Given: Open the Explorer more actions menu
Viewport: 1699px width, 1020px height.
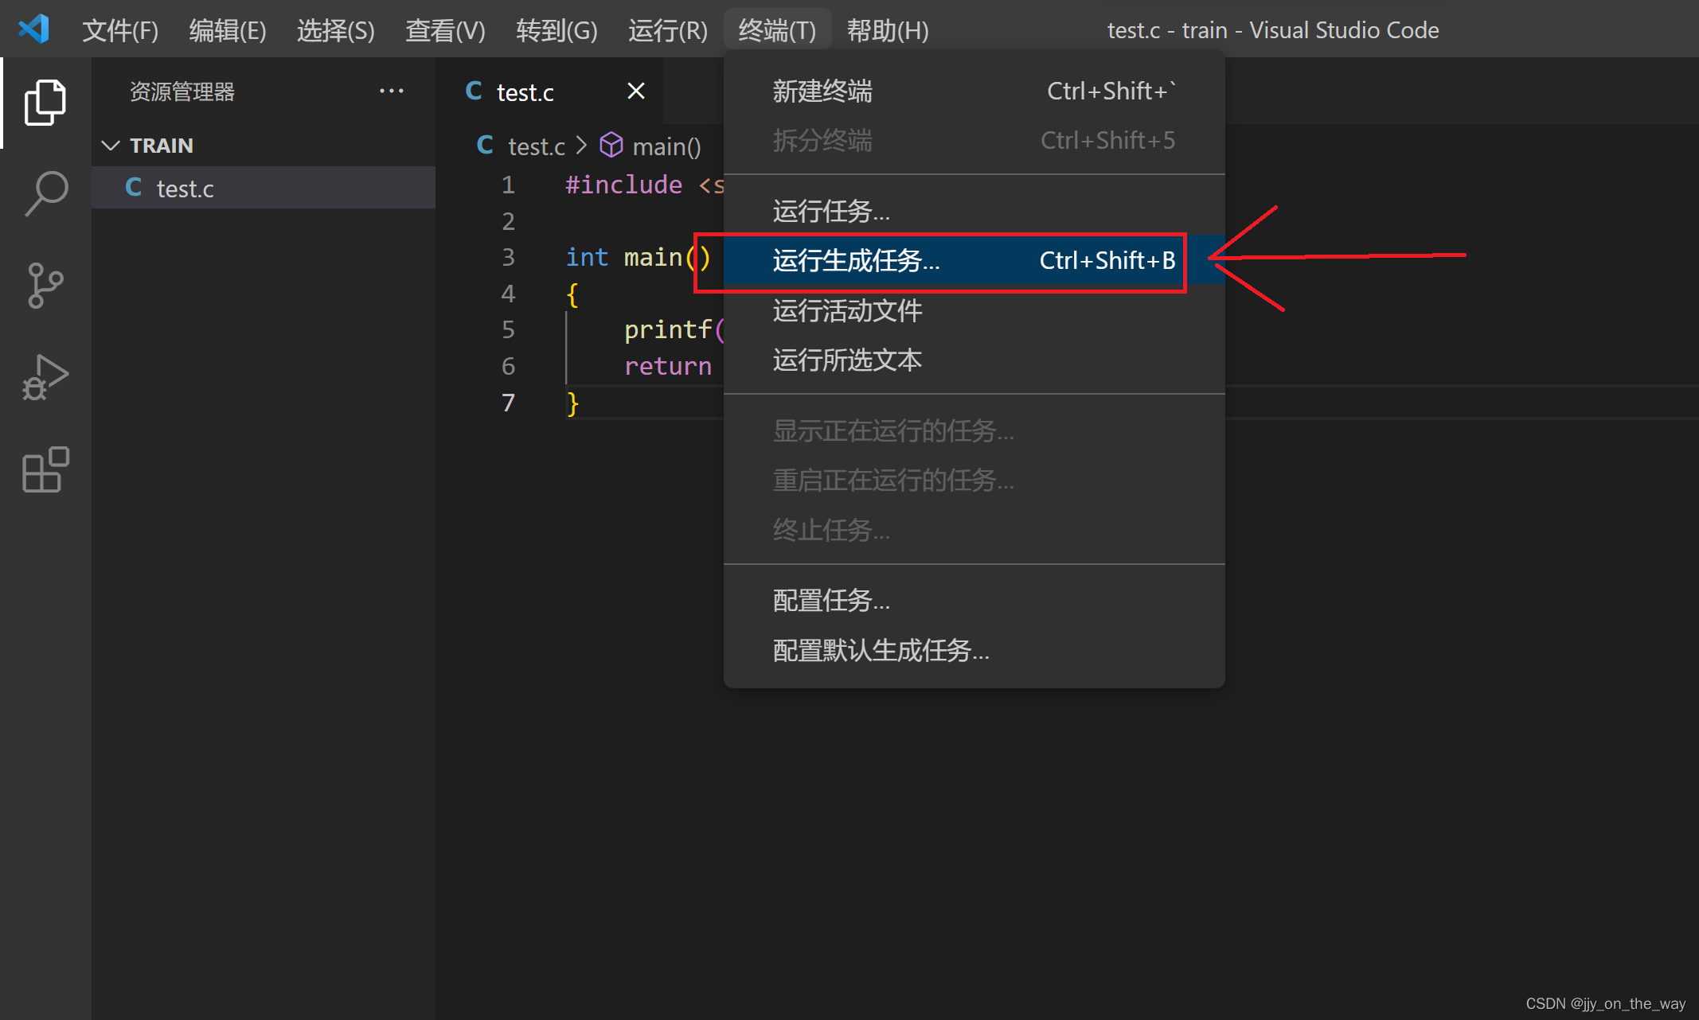Looking at the screenshot, I should (x=392, y=91).
